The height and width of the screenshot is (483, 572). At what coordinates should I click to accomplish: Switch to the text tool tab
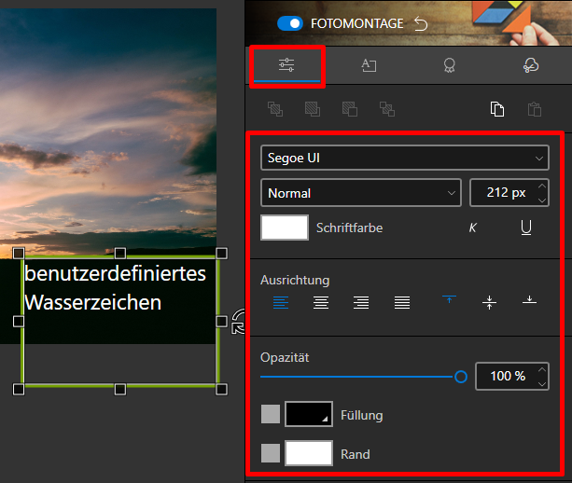tap(369, 65)
